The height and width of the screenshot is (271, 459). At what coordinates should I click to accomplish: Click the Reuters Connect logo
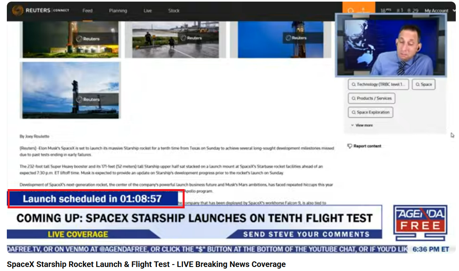point(40,10)
